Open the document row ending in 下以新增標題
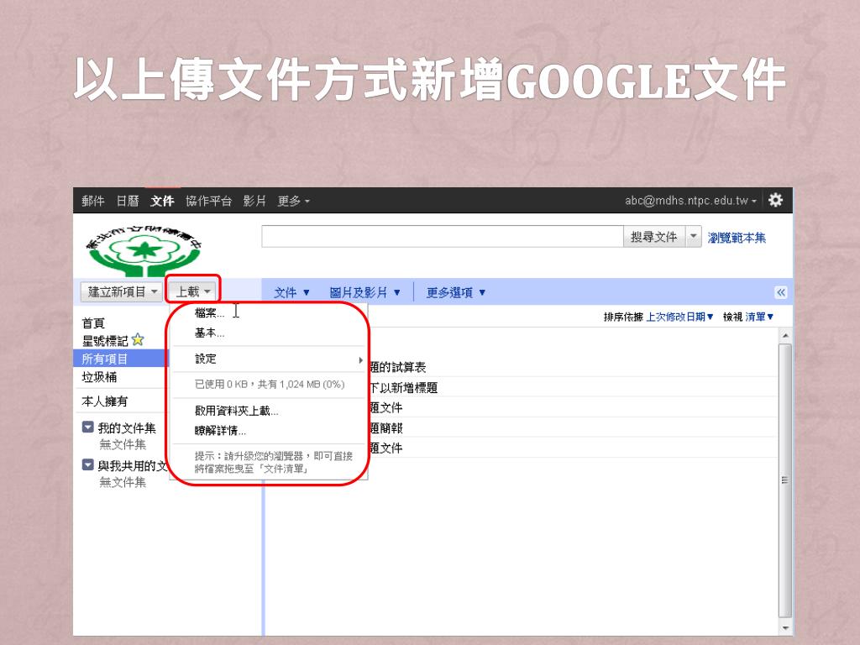The height and width of the screenshot is (645, 860). 573,388
